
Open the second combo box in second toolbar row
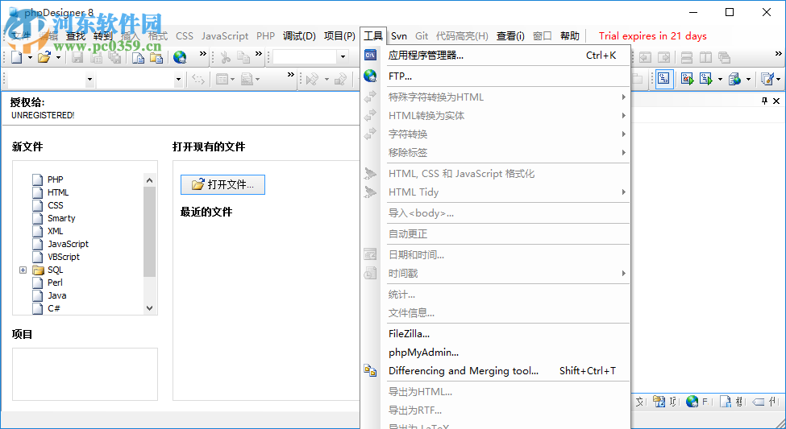(x=178, y=79)
